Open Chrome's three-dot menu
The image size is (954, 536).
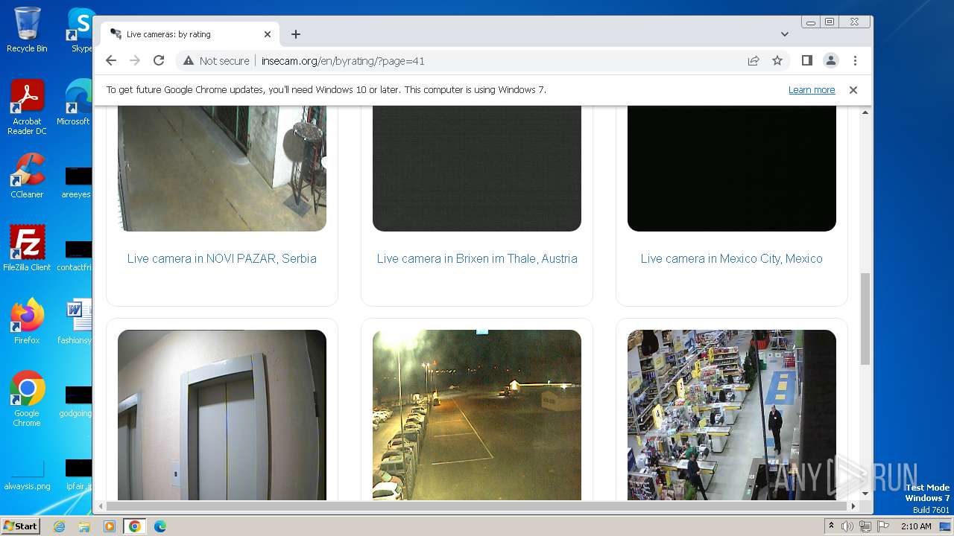pyautogui.click(x=855, y=61)
